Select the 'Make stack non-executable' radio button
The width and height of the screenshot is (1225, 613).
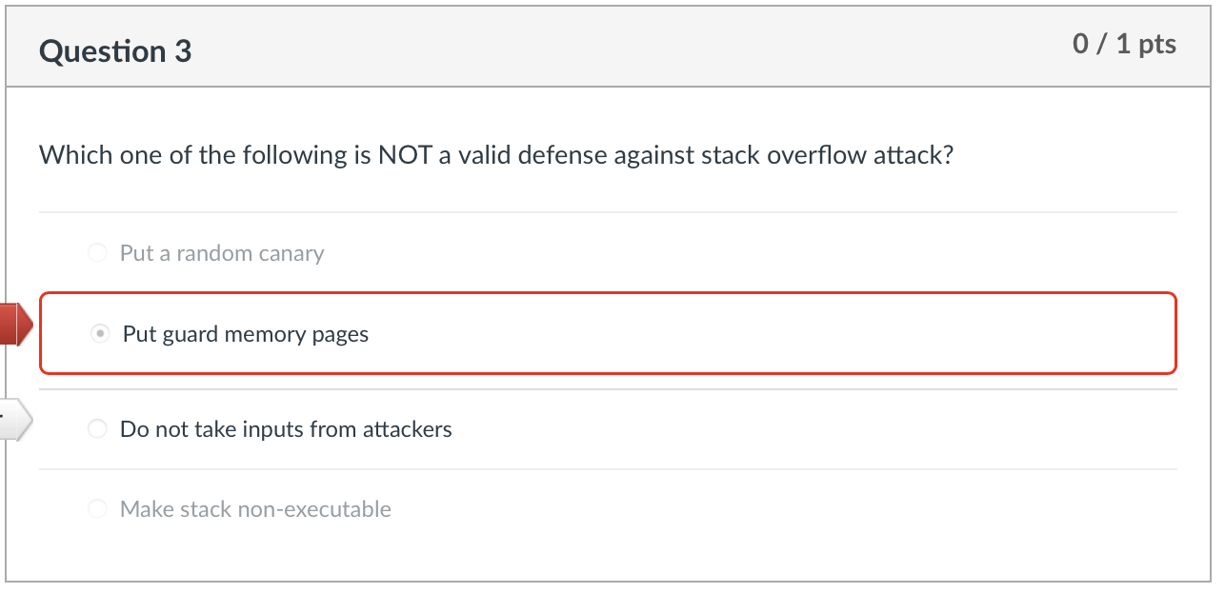[97, 508]
